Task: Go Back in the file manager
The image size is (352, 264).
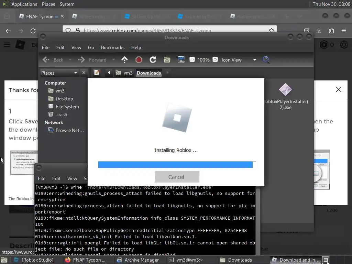Action: pos(53,60)
